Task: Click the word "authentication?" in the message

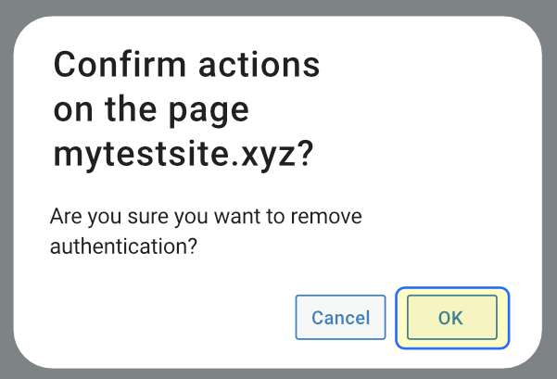Action: point(126,247)
